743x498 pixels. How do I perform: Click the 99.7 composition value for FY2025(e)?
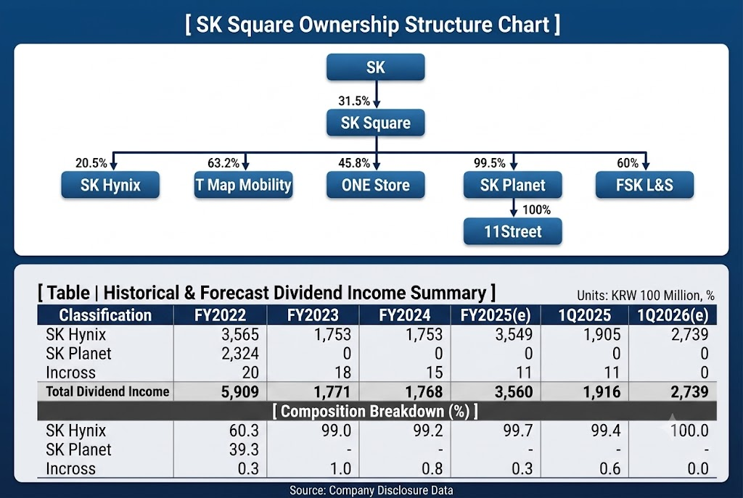click(518, 431)
